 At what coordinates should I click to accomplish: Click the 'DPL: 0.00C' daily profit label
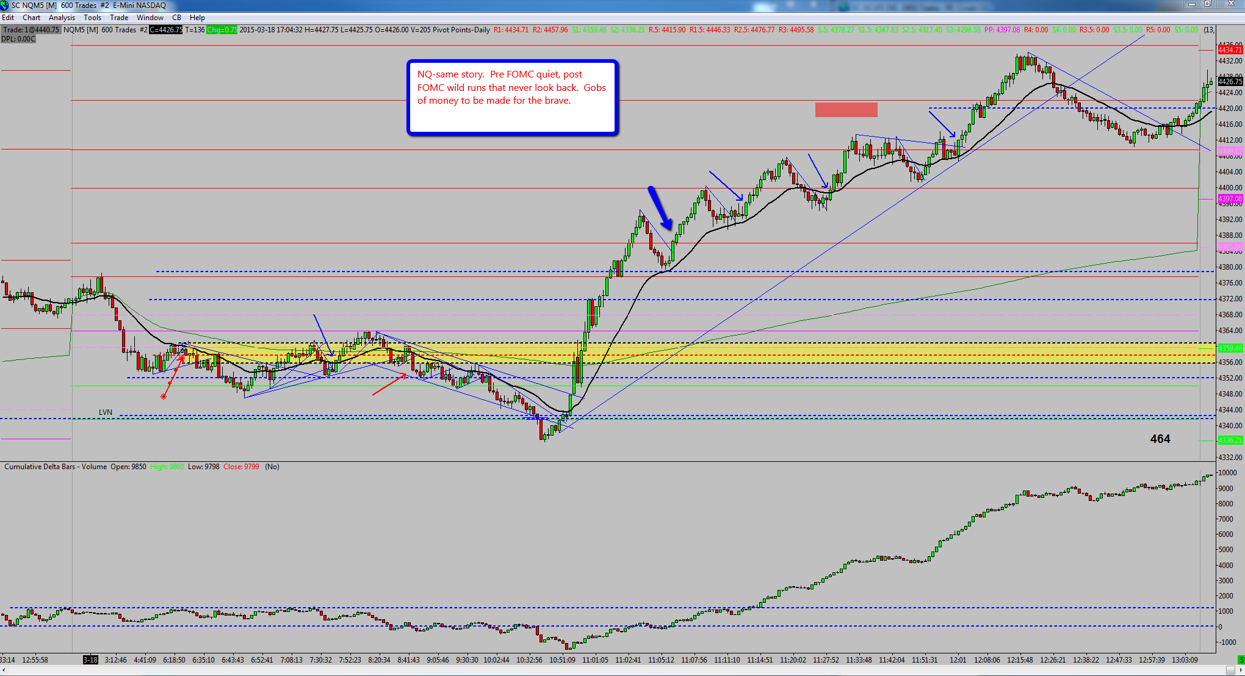[x=18, y=39]
